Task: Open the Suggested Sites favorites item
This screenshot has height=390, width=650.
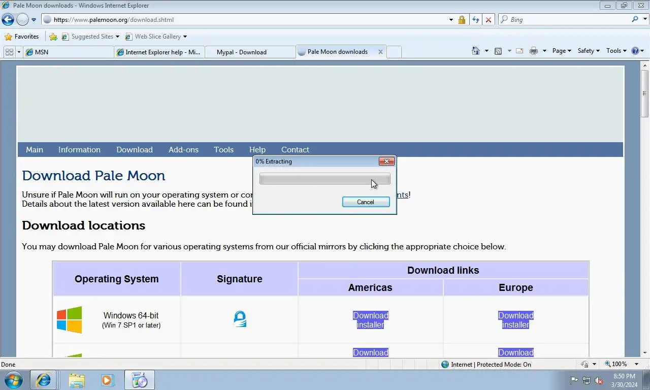Action: click(90, 37)
